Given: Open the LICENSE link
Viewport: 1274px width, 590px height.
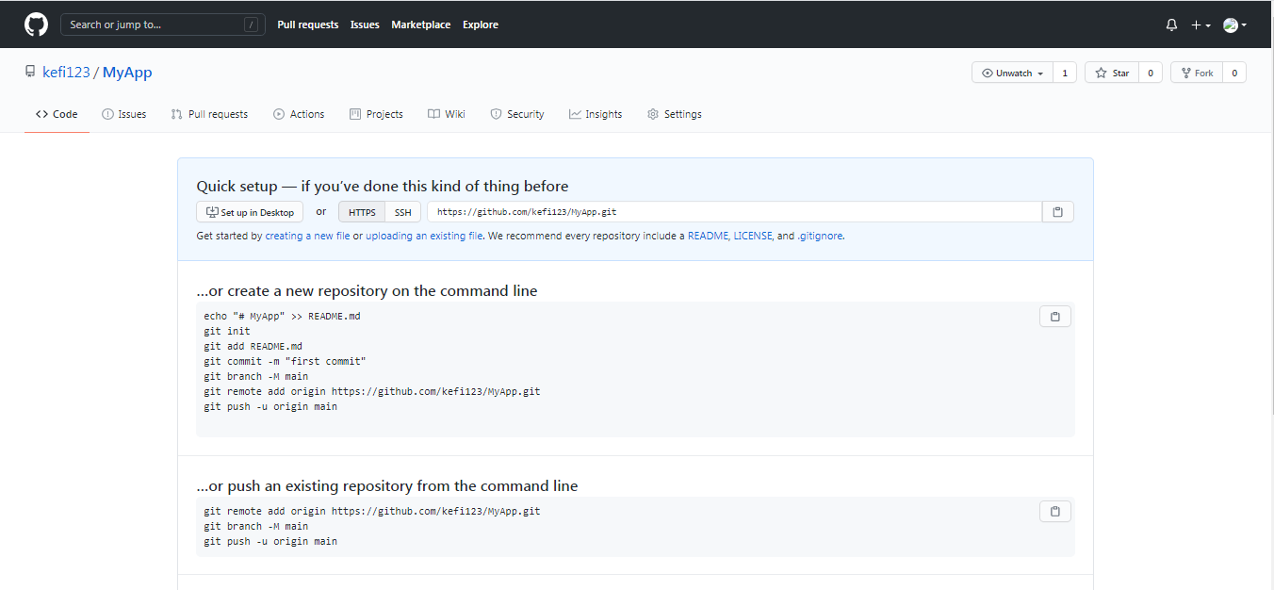Looking at the screenshot, I should [x=753, y=236].
